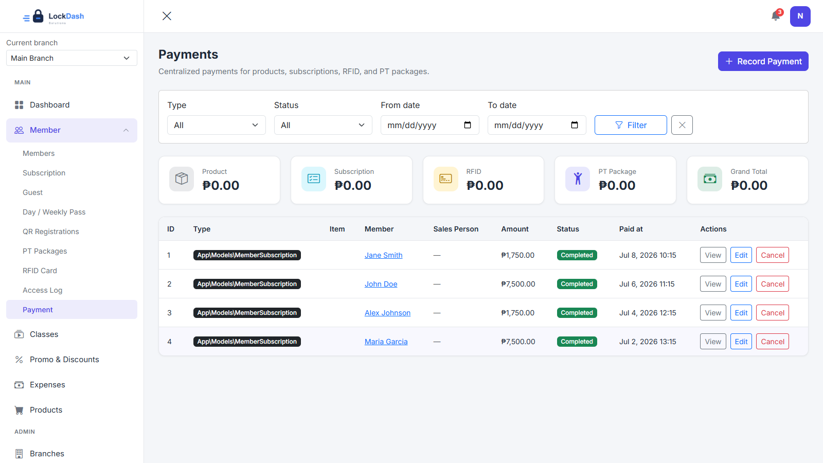The height and width of the screenshot is (463, 823).
Task: Cancel payment for Jane Smith
Action: 773,255
